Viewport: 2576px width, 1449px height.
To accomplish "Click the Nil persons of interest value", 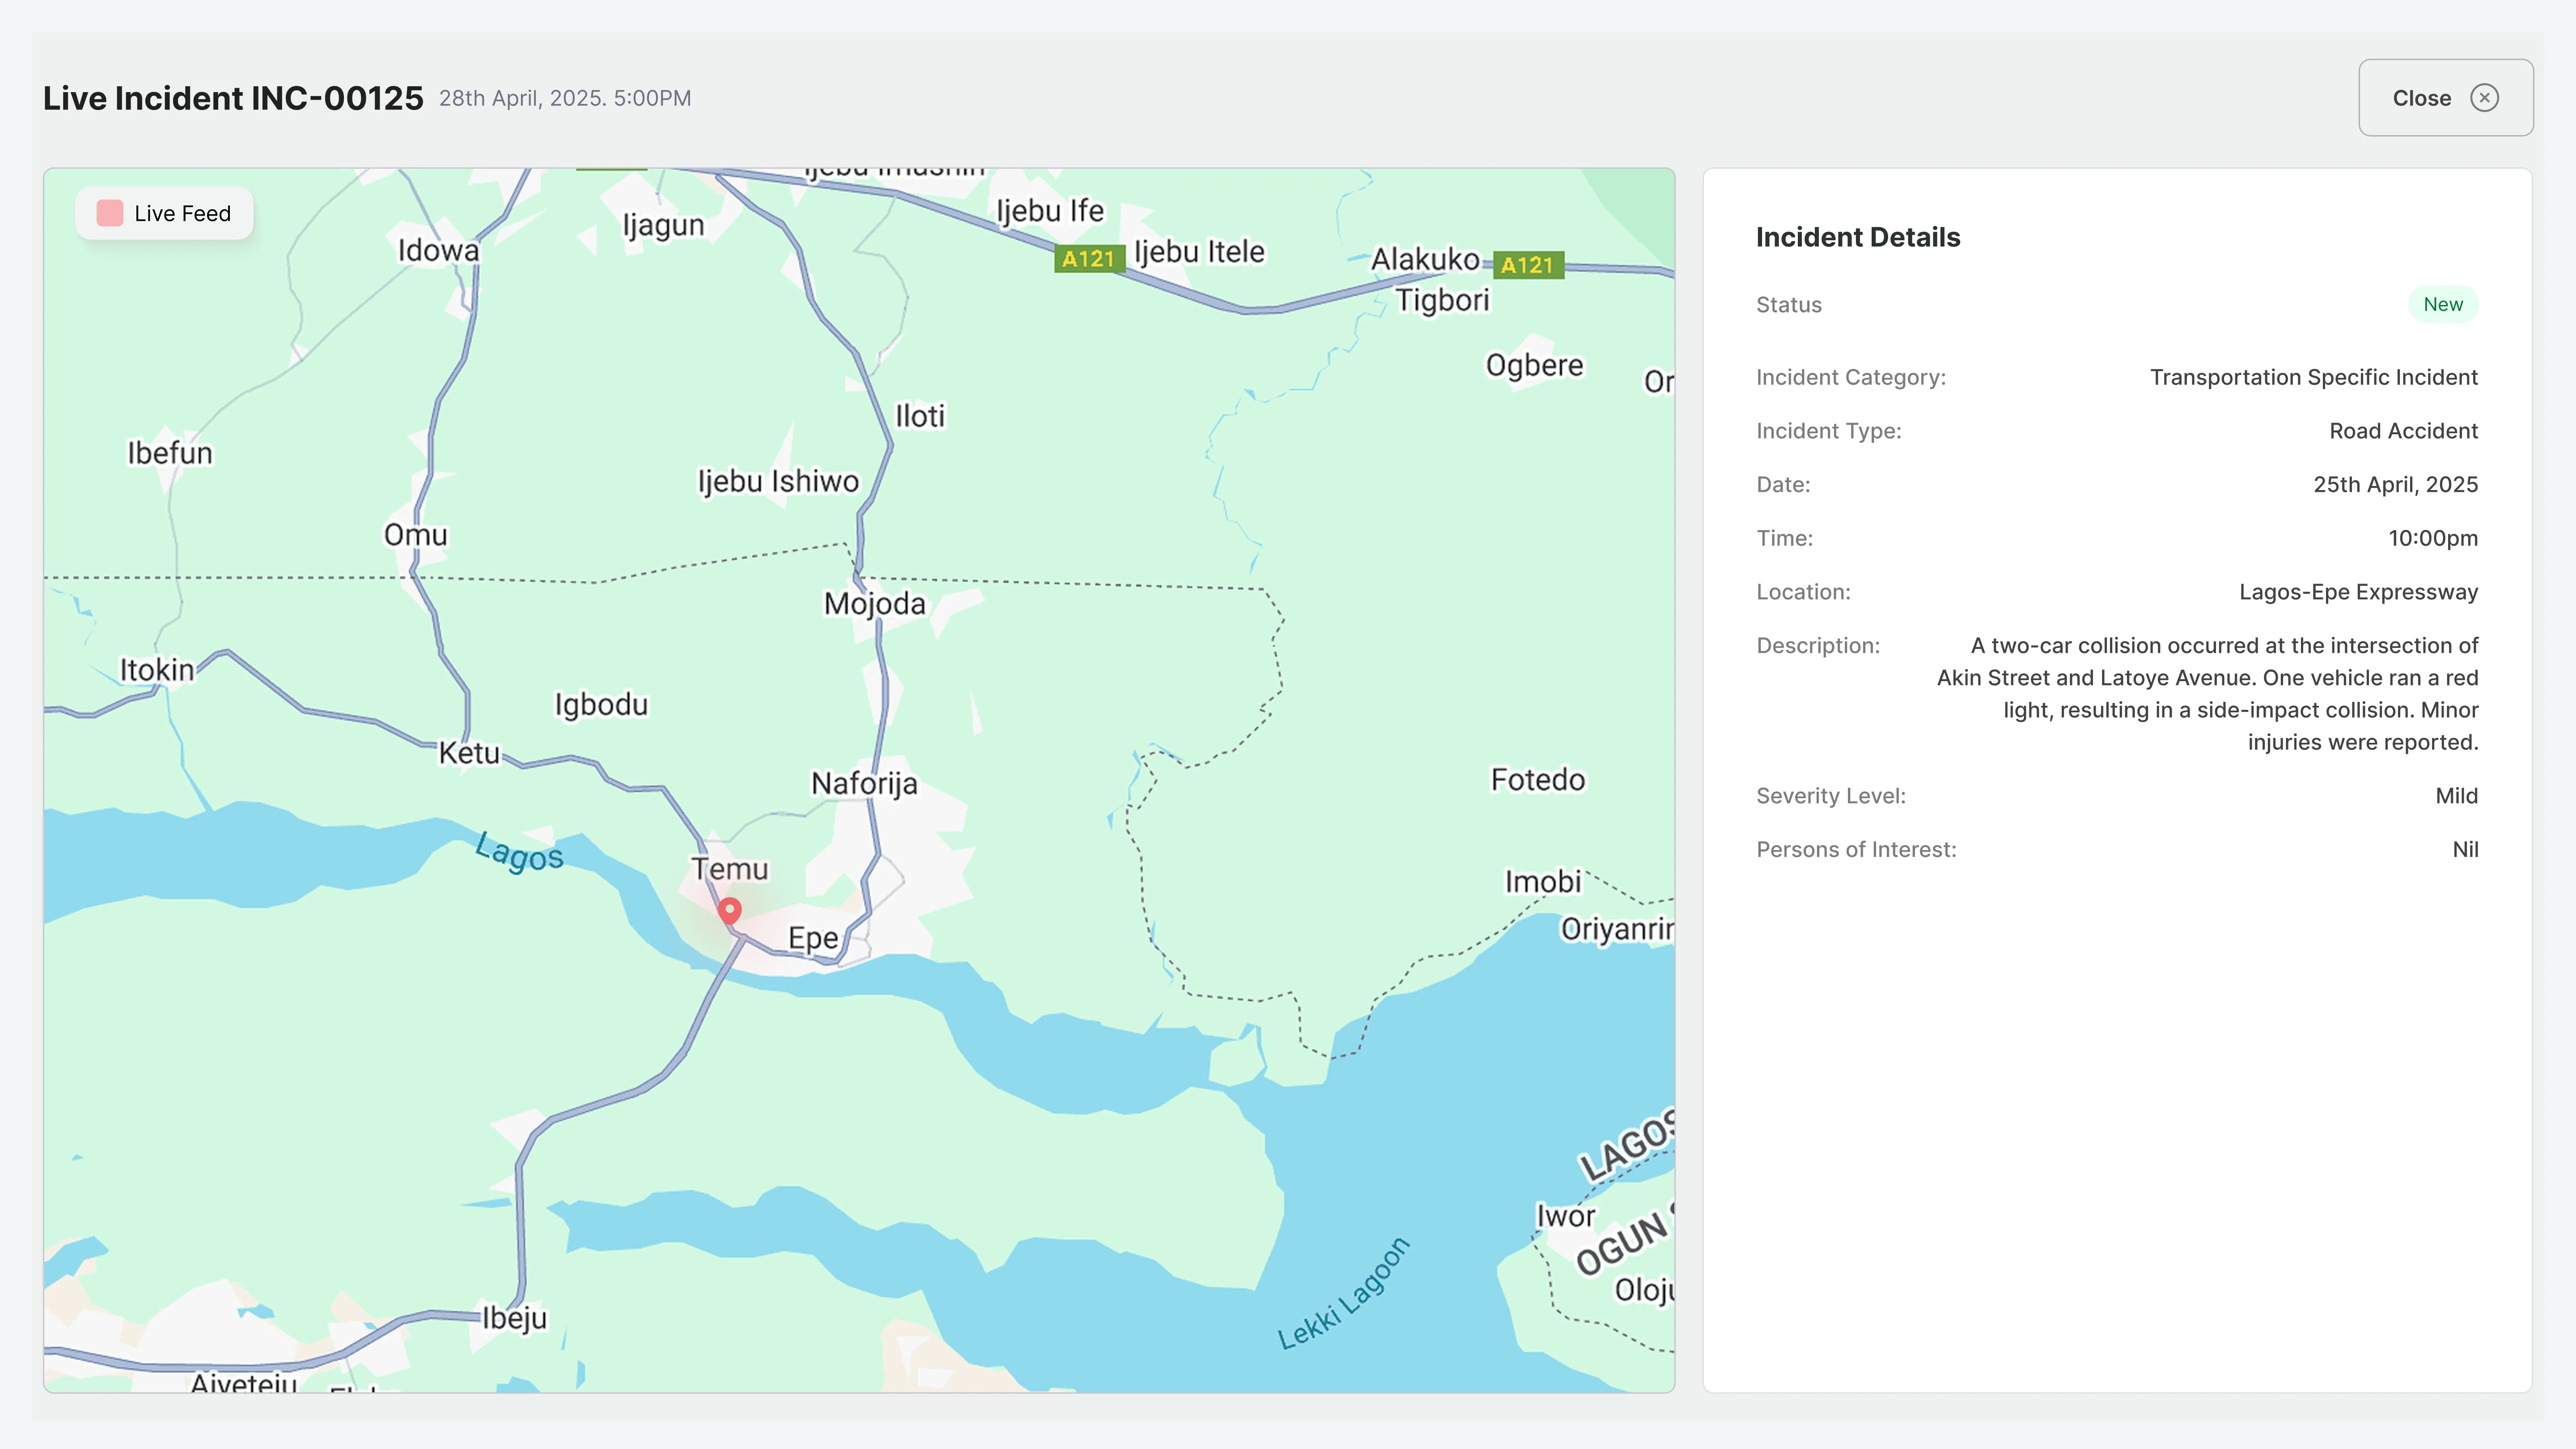I will [2465, 850].
